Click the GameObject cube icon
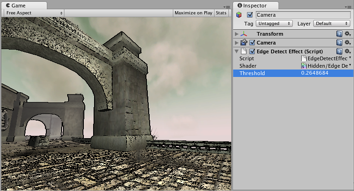354x191 pixels. pyautogui.click(x=239, y=15)
